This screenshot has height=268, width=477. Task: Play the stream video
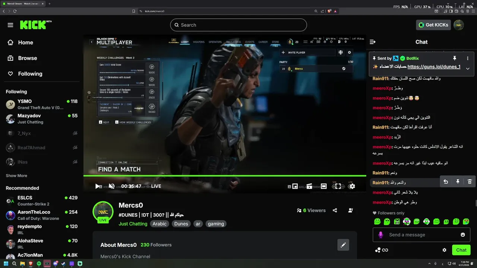coord(98,186)
